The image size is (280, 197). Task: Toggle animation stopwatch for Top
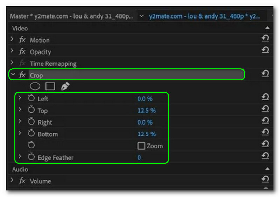pos(31,111)
